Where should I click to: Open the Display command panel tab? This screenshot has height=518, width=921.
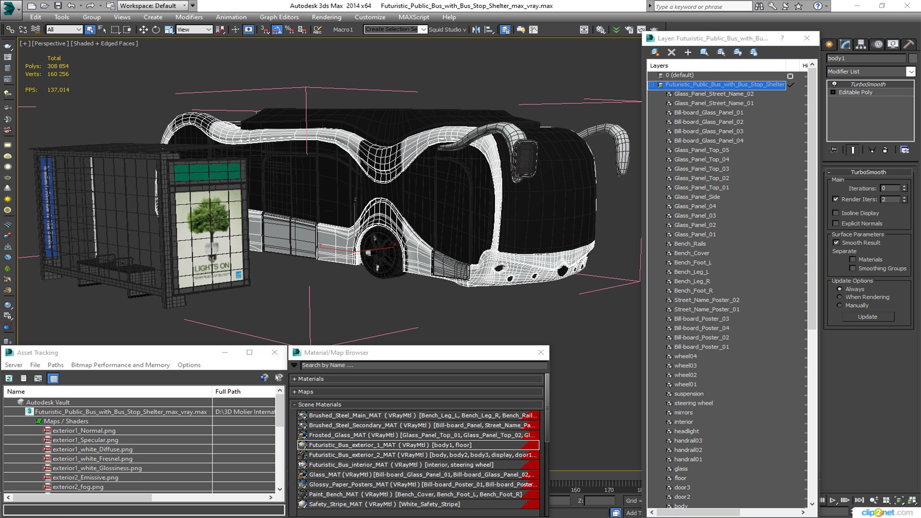(x=893, y=45)
